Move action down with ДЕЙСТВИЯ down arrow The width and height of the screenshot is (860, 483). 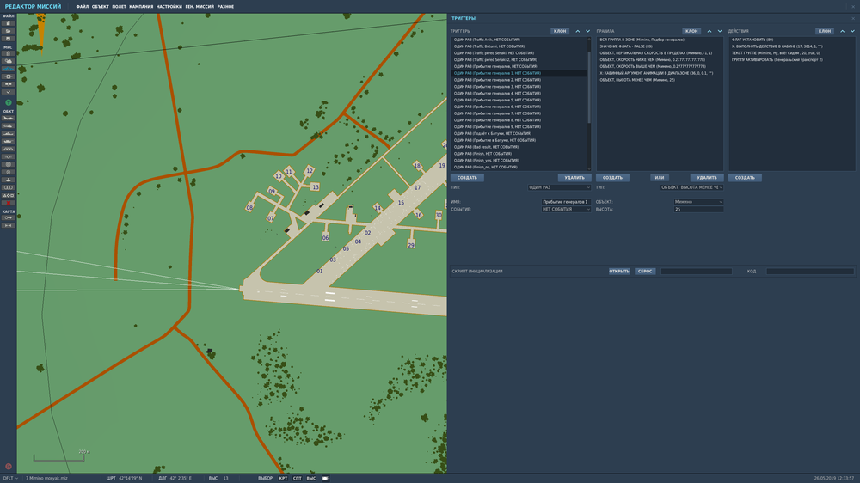[x=852, y=31]
